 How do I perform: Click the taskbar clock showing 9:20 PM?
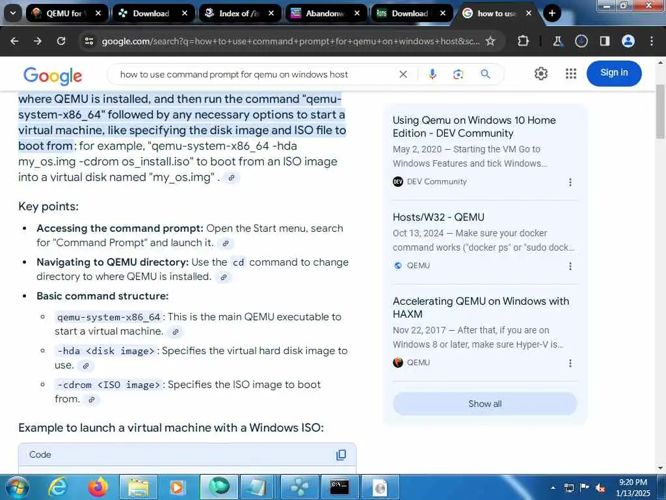click(x=633, y=488)
